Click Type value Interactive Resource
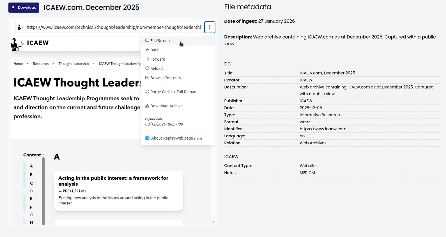 [x=320, y=115]
